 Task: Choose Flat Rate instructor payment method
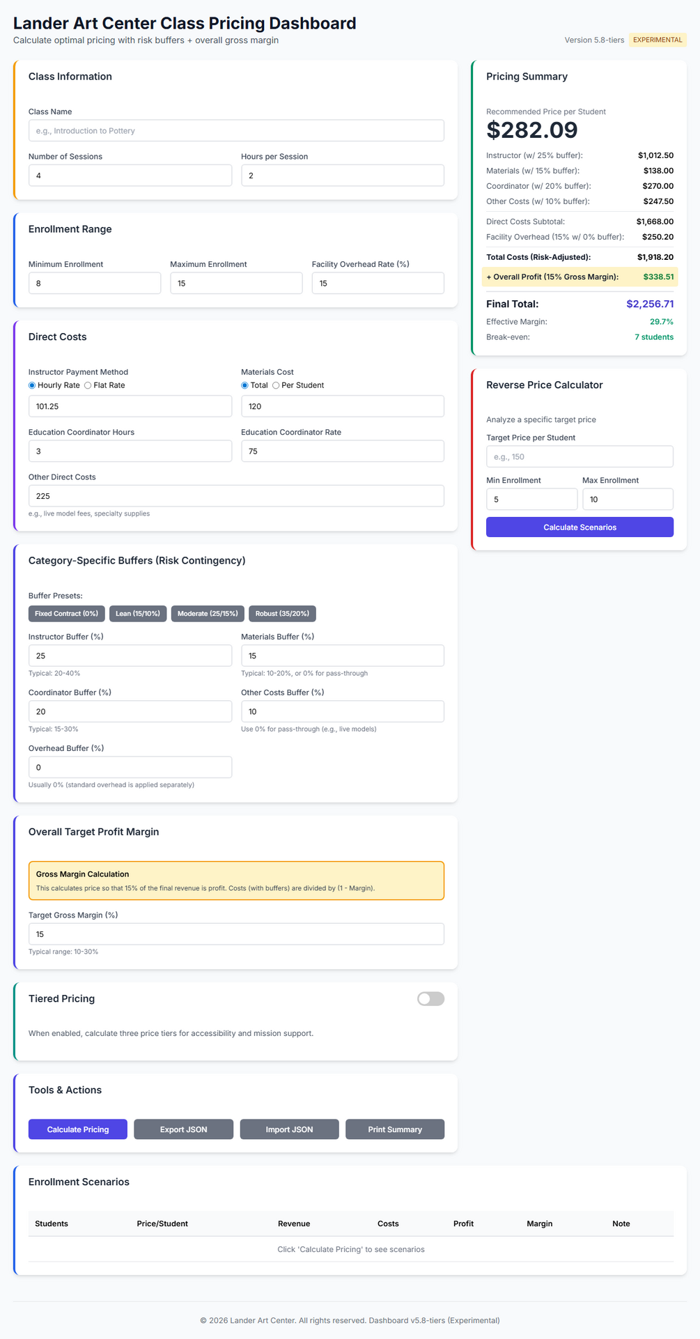(88, 385)
